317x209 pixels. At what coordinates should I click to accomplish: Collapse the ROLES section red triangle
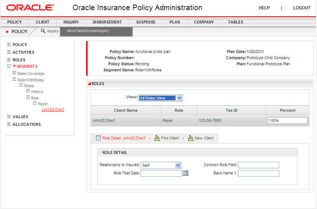point(89,83)
